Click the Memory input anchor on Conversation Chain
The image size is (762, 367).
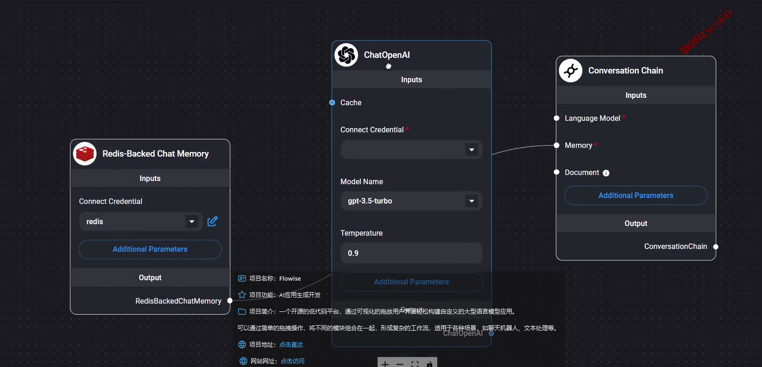[x=556, y=145]
